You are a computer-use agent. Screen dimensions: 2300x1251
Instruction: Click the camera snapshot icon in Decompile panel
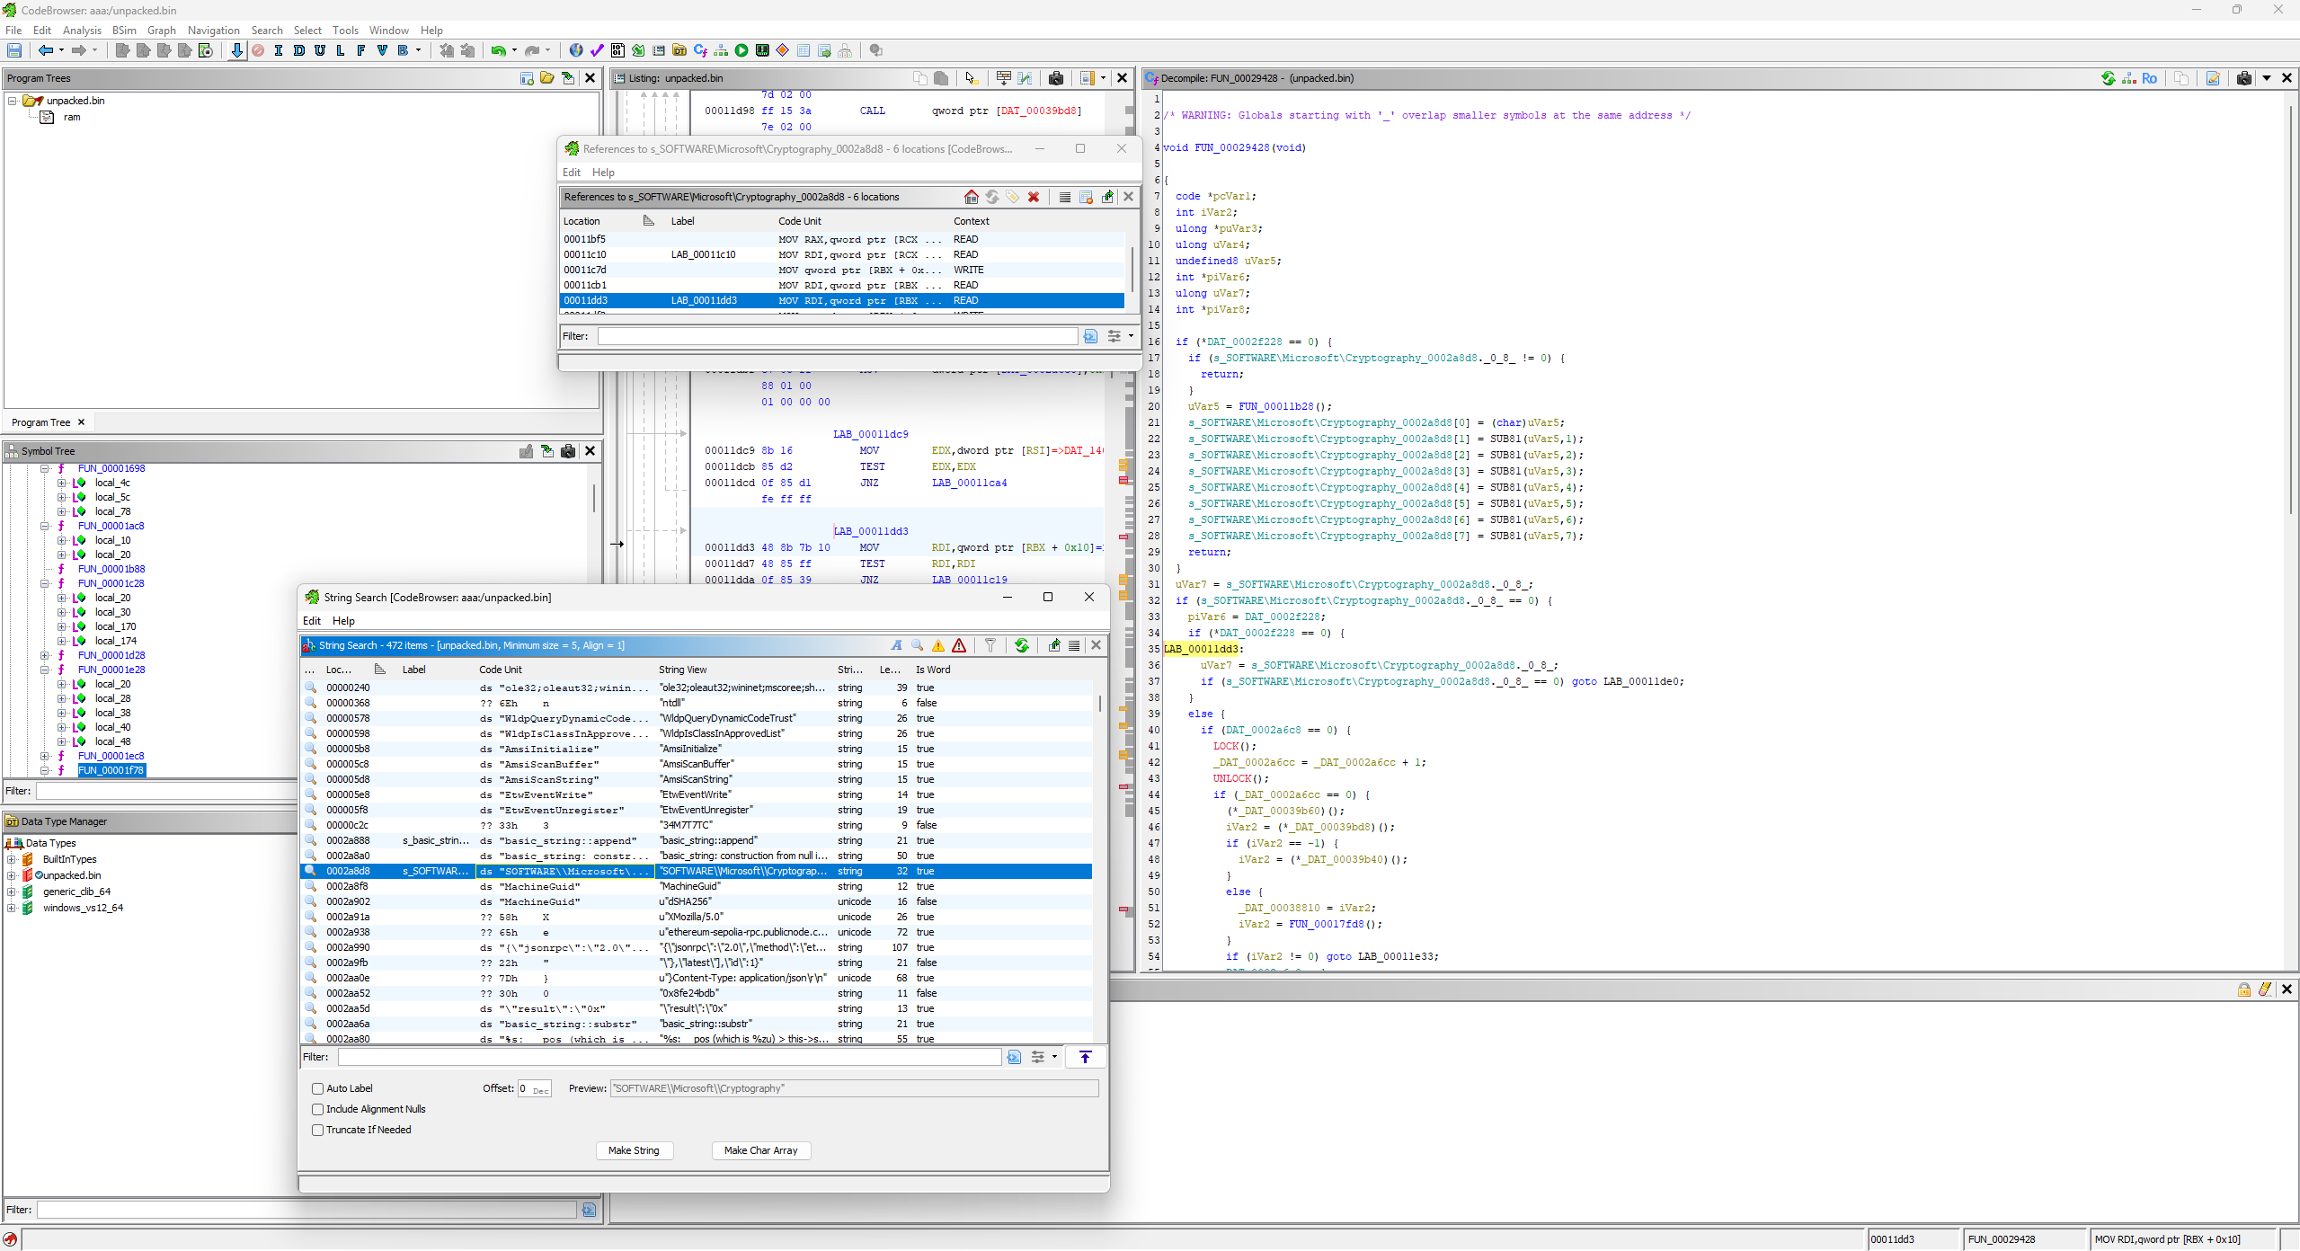click(x=2244, y=78)
